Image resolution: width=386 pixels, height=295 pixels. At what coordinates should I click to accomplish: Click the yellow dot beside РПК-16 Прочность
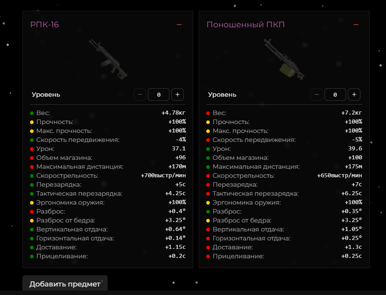[32, 122]
